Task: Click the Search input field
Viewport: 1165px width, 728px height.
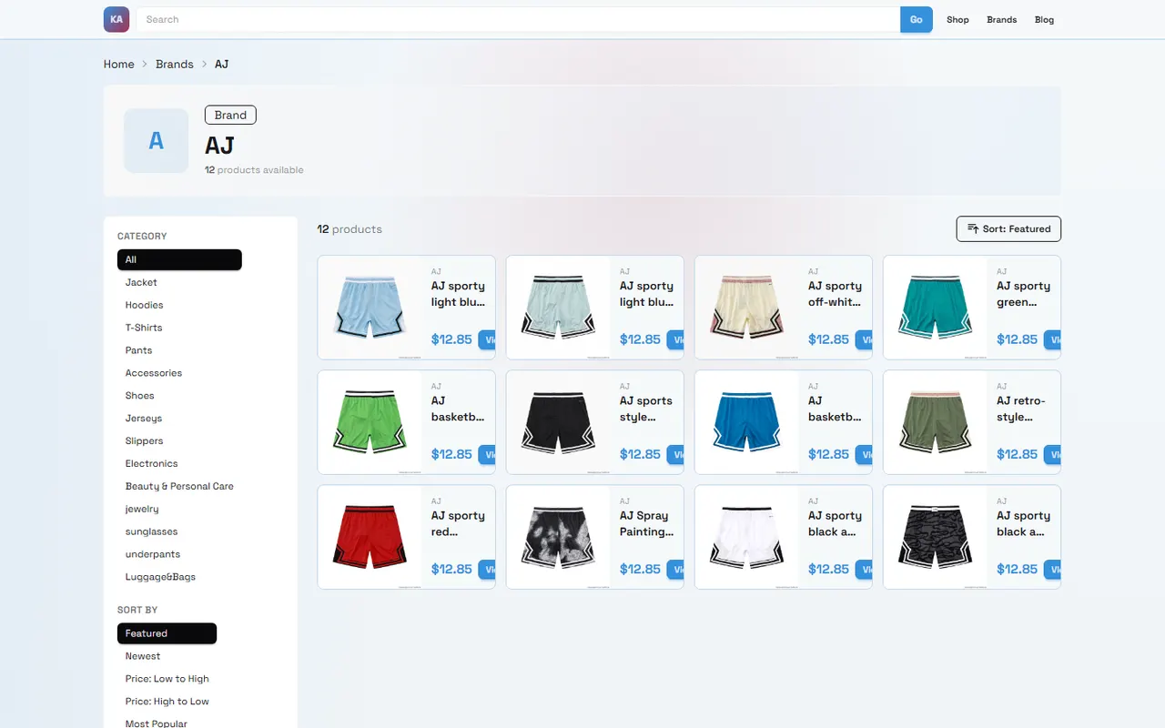Action: (x=518, y=19)
